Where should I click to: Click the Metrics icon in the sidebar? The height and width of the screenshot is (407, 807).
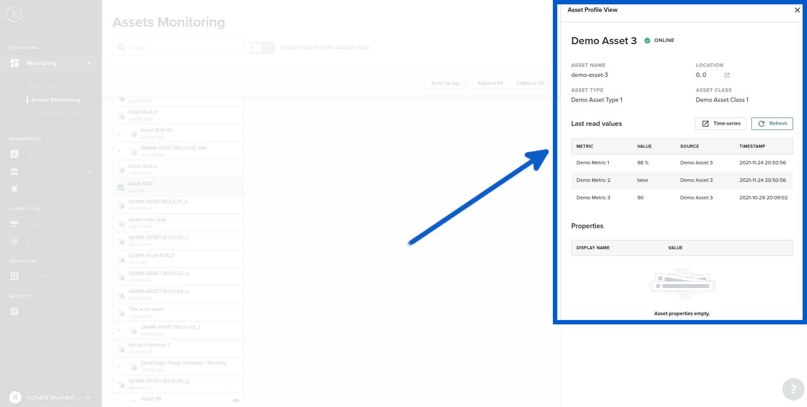(x=14, y=154)
